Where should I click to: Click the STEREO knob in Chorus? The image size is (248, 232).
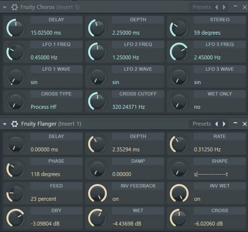point(179,28)
